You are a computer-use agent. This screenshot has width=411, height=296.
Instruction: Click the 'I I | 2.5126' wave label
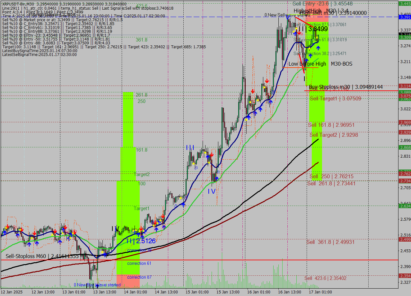click(x=141, y=241)
